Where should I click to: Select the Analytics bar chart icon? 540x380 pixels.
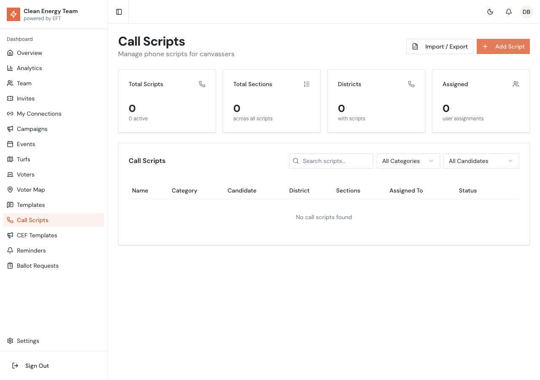pyautogui.click(x=10, y=68)
